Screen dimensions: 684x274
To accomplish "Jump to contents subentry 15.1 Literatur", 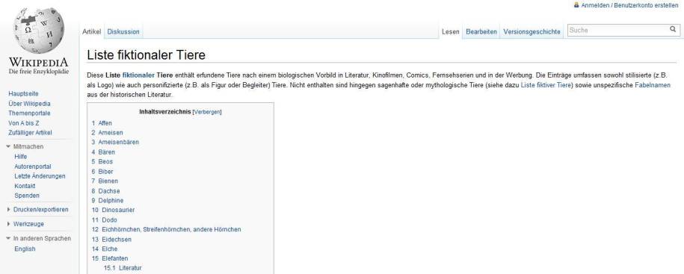I will (x=123, y=268).
